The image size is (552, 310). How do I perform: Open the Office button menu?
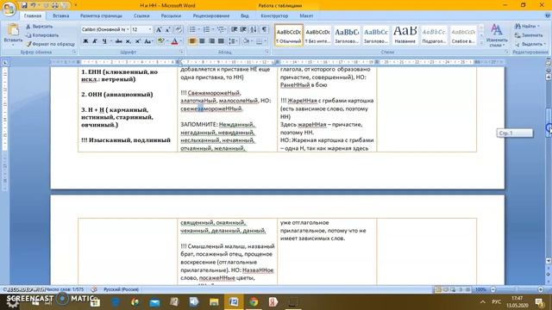9,9
